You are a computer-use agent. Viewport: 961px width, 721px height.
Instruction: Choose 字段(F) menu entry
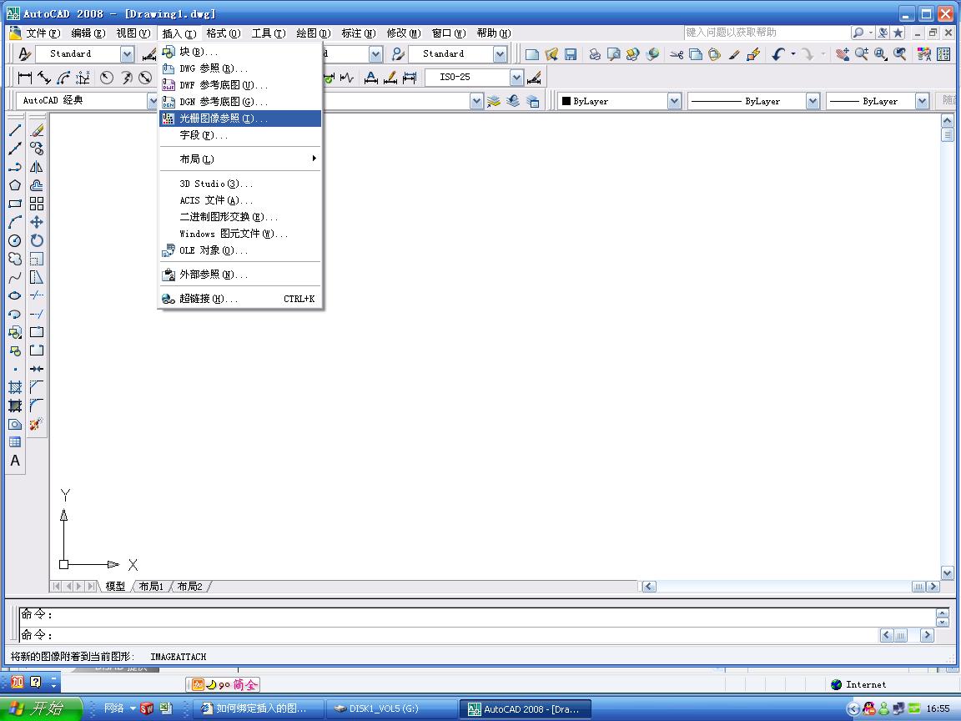[240, 135]
